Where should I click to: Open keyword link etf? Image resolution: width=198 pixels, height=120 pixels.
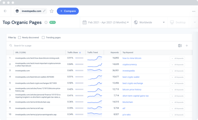pyautogui.click(x=124, y=108)
